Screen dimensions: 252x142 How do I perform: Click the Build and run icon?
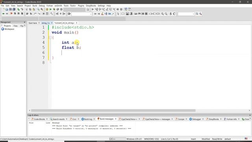click(54, 9)
